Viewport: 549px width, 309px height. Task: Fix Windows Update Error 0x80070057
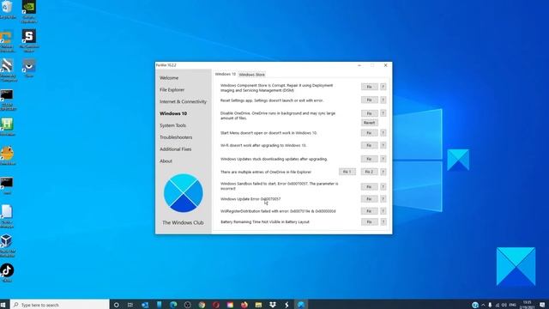coord(370,198)
